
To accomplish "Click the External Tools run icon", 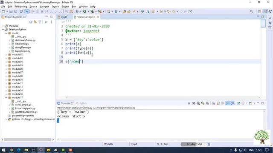I will [x=100, y=11].
